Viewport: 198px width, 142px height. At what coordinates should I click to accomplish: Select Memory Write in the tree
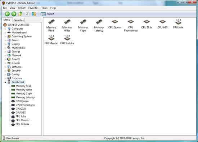[x=24, y=90]
